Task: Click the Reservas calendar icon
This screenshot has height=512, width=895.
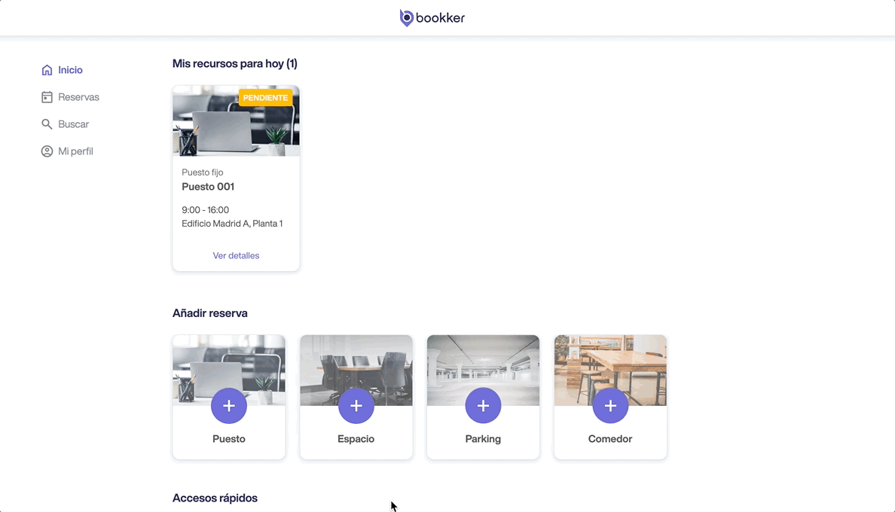Action: point(47,97)
